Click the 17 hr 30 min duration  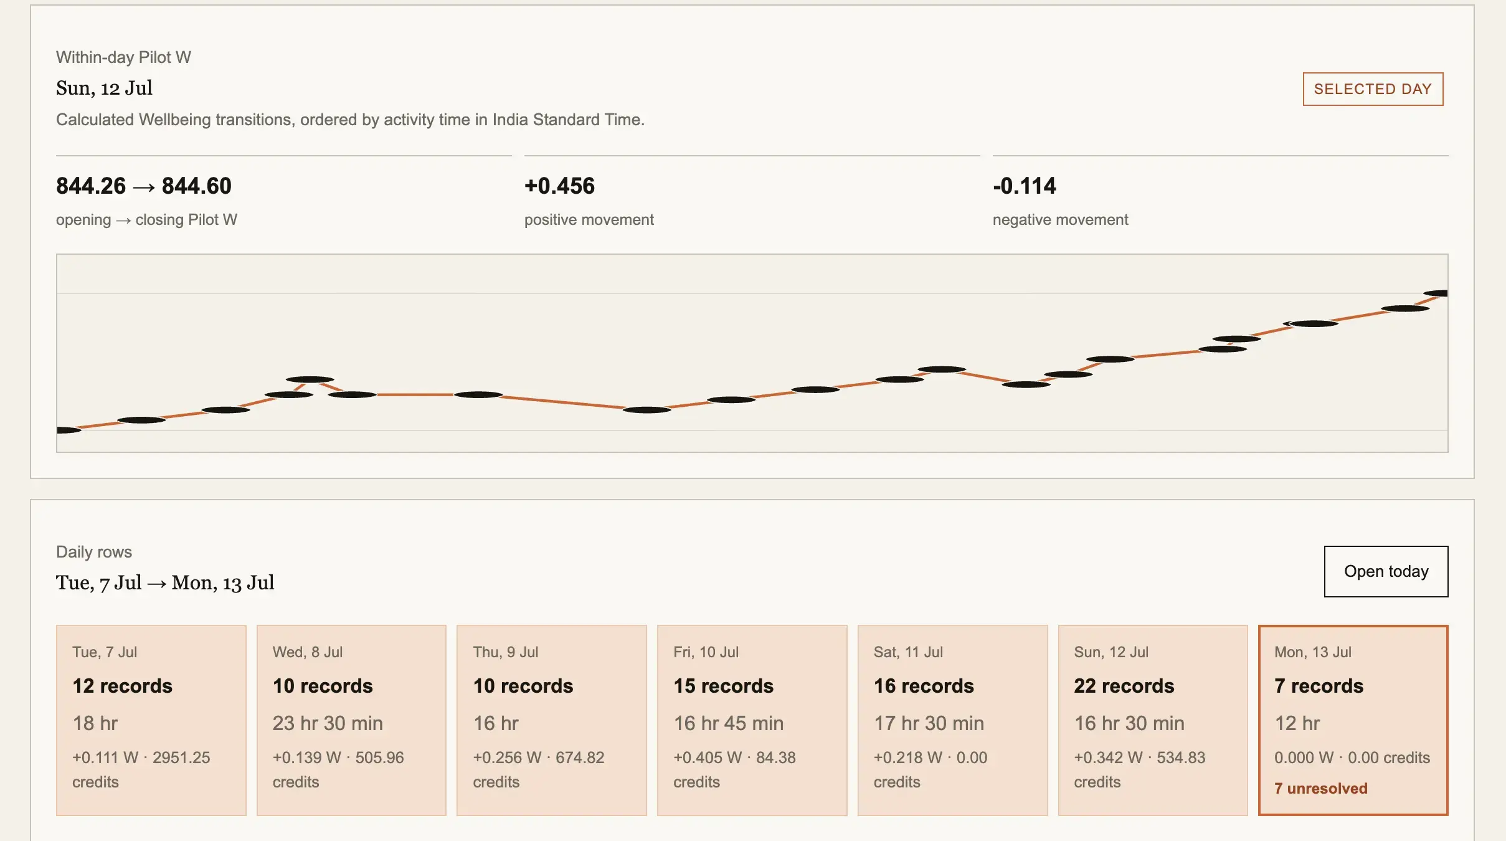929,723
